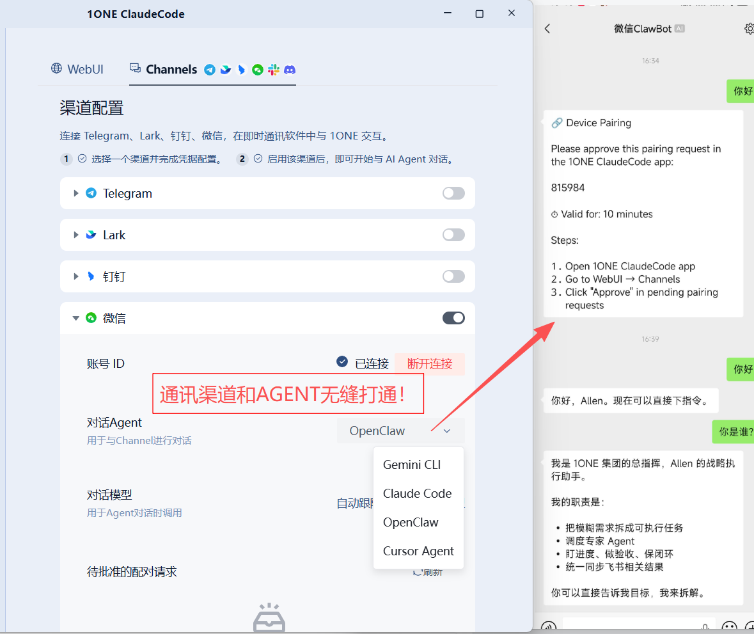This screenshot has width=754, height=634.
Task: Switch to the WebUI tab
Action: (x=77, y=69)
